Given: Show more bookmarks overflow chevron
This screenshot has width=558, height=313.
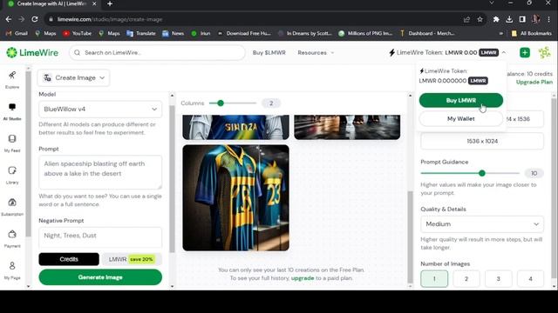Looking at the screenshot, I should [501, 33].
